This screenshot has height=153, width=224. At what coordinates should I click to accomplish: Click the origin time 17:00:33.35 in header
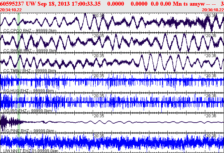(86, 4)
